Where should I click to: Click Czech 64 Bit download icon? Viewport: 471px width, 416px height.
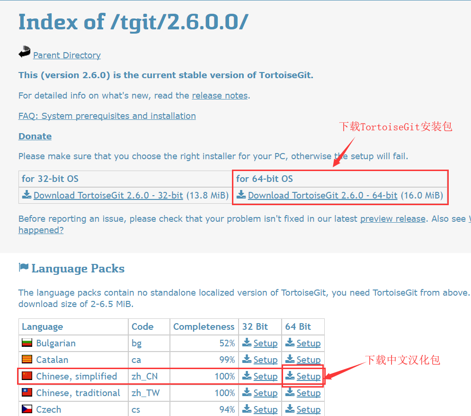[x=290, y=408]
